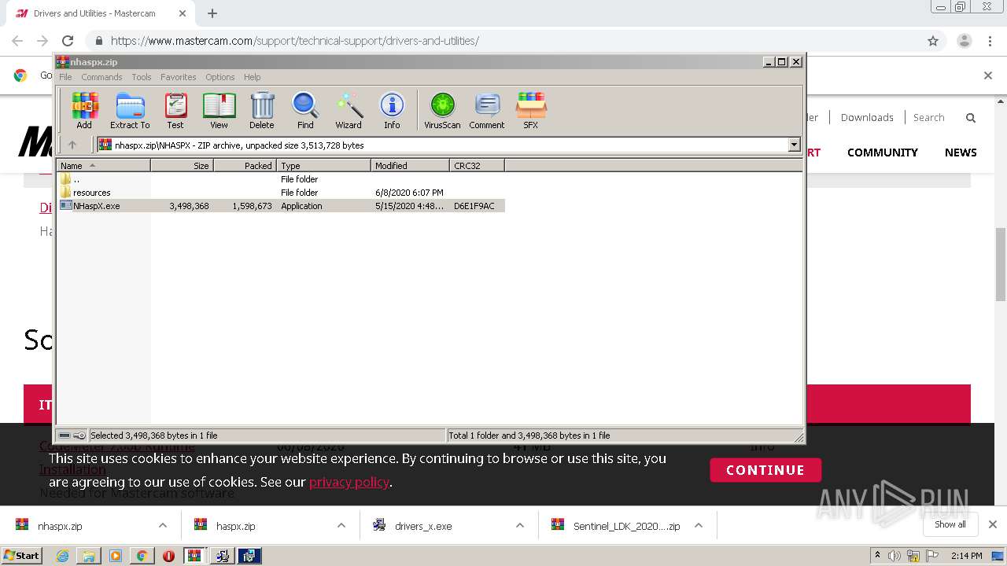Image resolution: width=1007 pixels, height=566 pixels.
Task: Sort by the Packed column header
Action: point(245,166)
